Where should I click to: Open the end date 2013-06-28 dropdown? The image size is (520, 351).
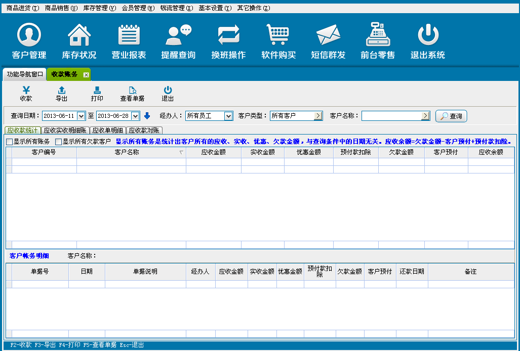[x=135, y=116]
